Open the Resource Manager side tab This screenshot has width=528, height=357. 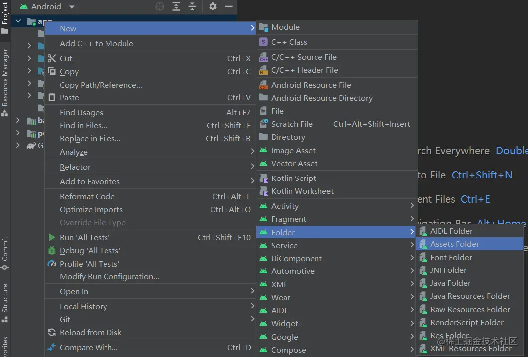pyautogui.click(x=5, y=83)
